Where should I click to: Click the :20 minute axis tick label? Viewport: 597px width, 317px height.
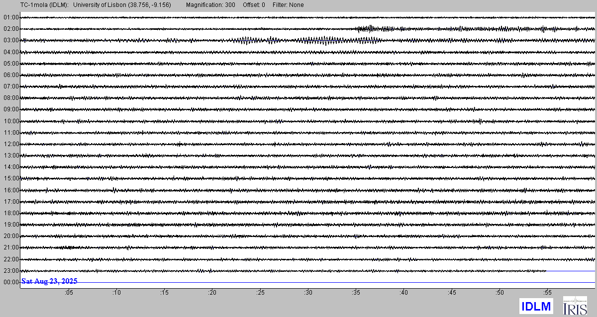tap(212, 293)
